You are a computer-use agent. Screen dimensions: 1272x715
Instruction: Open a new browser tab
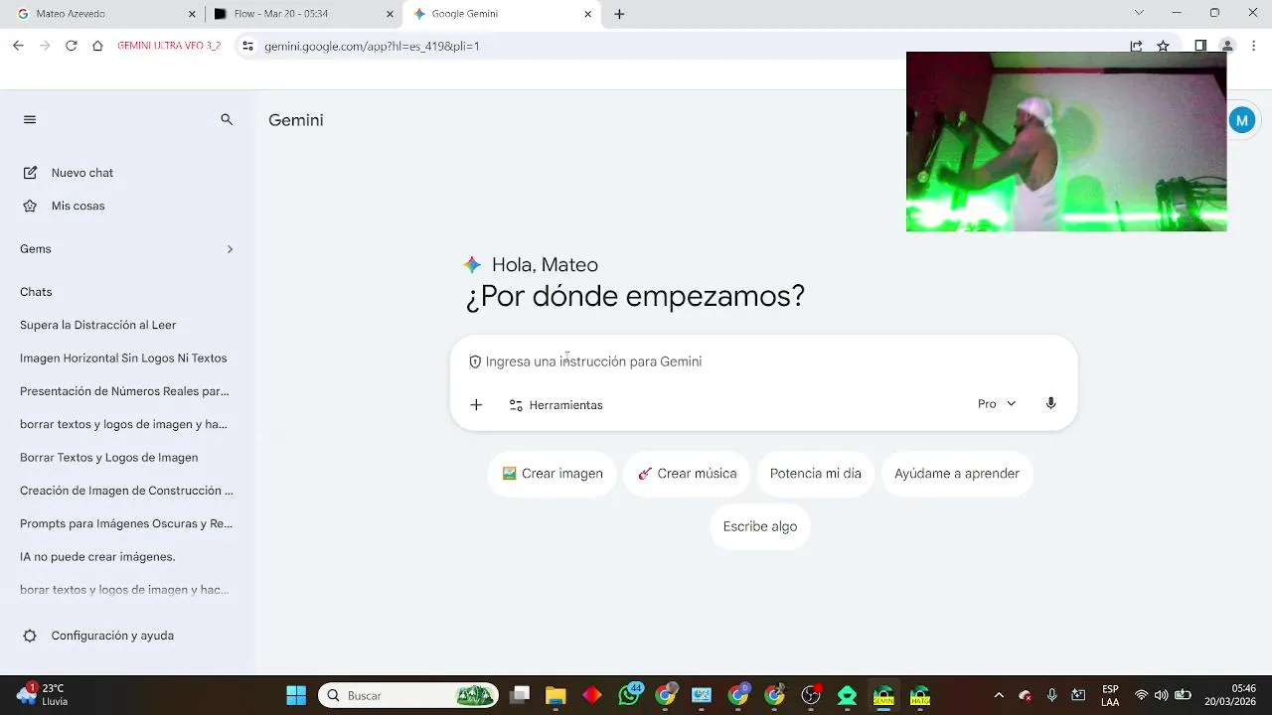619,14
